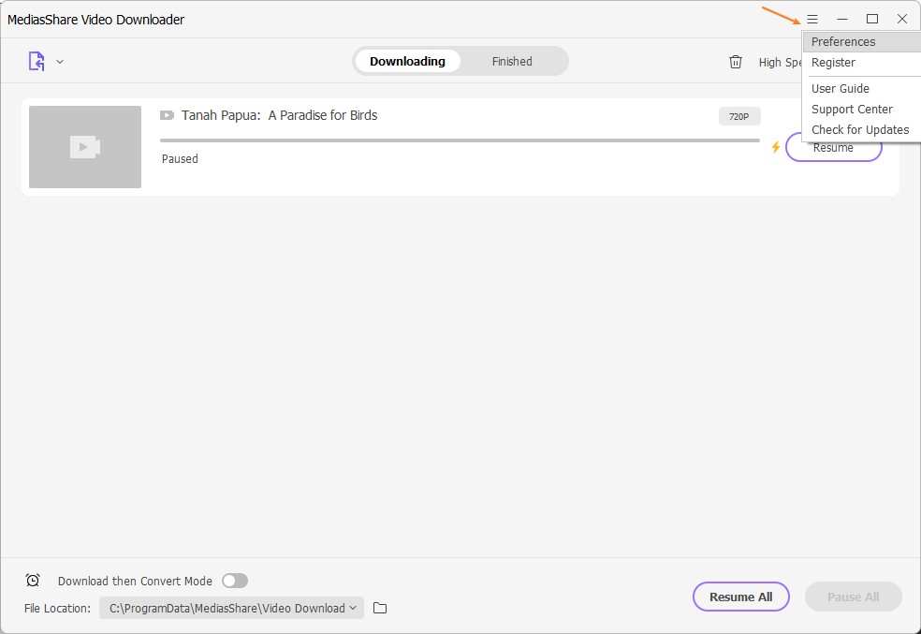Click the paused download progress bar
The image size is (921, 634).
coord(460,140)
